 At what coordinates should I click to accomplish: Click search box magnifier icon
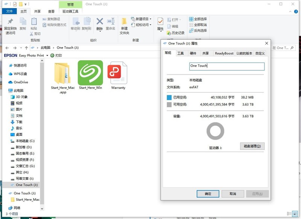(292, 48)
